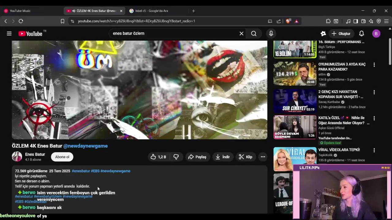Focus the YouTube search input field

175,34
